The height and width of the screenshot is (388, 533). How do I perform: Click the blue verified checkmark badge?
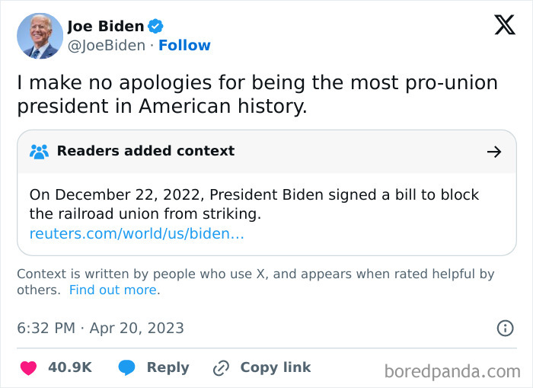pyautogui.click(x=155, y=26)
